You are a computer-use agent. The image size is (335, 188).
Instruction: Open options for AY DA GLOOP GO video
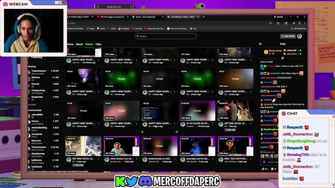click(x=213, y=124)
